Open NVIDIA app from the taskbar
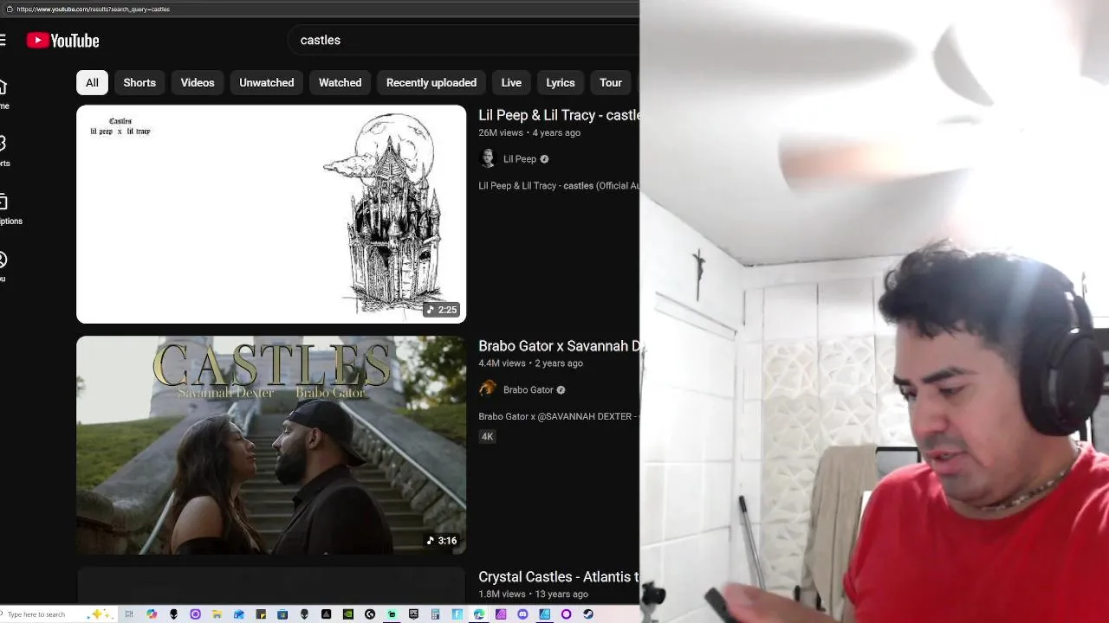Viewport: 1109px width, 623px height. pyautogui.click(x=348, y=614)
